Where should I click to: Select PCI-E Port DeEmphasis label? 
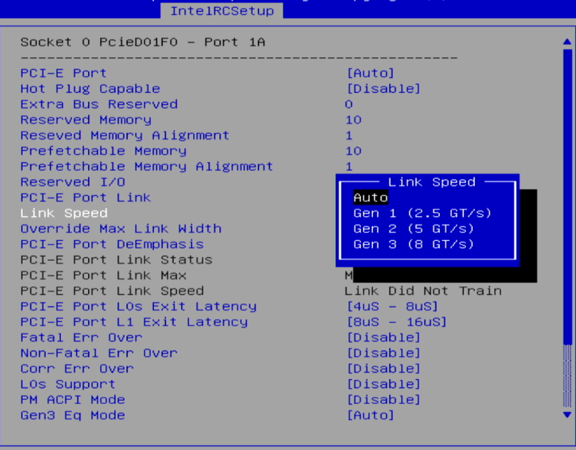click(112, 244)
